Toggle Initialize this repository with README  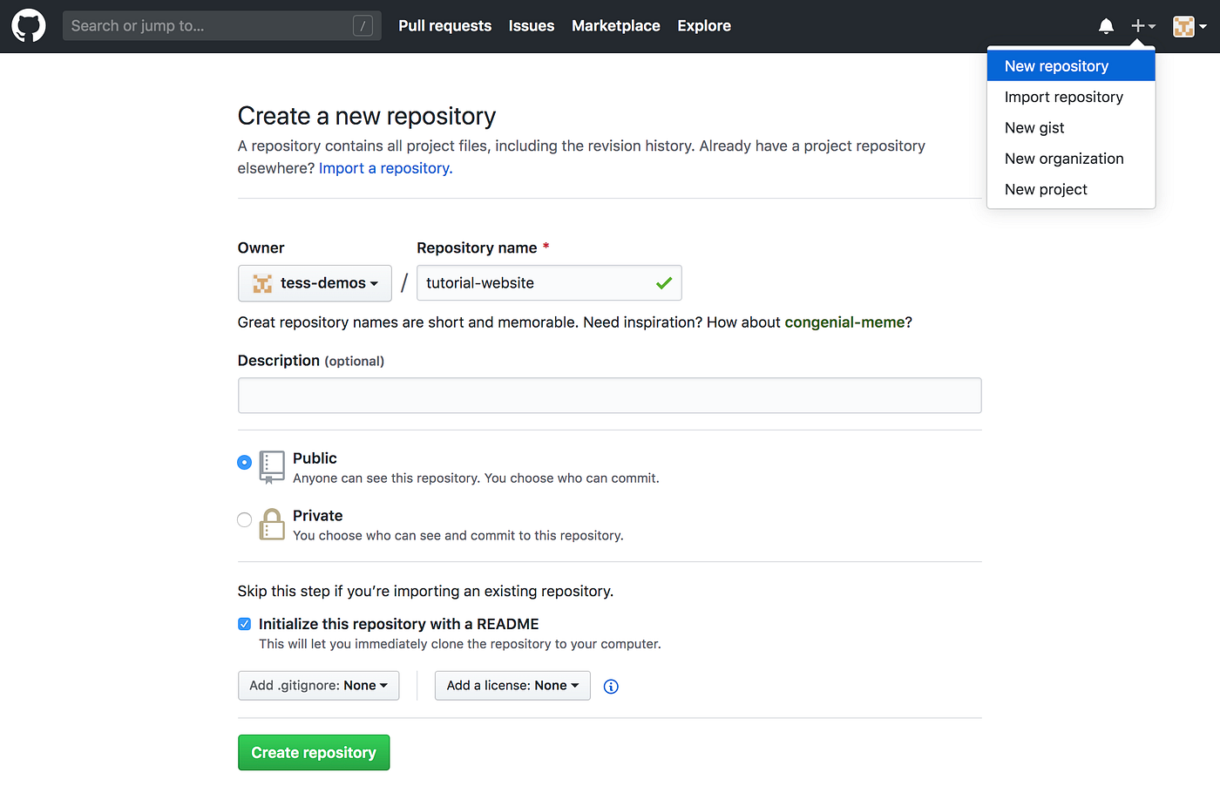tap(245, 624)
